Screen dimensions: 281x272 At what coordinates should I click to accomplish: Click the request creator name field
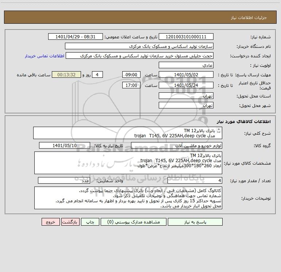pos(140,56)
